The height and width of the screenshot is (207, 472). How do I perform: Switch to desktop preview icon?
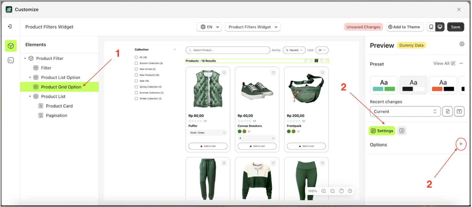tap(440, 27)
